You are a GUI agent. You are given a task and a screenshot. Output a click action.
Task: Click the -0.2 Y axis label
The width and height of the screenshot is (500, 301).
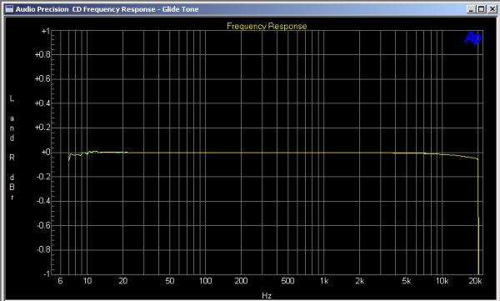[x=43, y=177]
